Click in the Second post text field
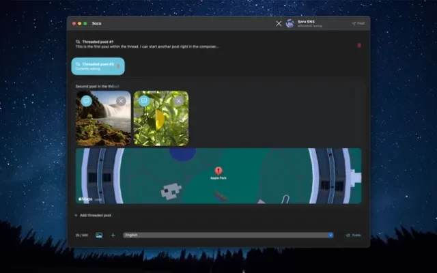The height and width of the screenshot is (273, 437). pos(205,87)
